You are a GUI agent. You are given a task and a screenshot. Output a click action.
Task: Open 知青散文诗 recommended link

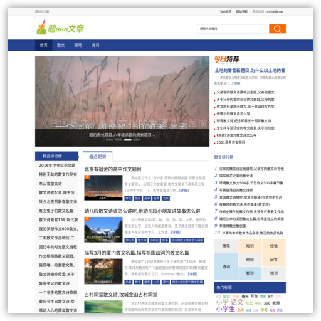[x=243, y=121]
